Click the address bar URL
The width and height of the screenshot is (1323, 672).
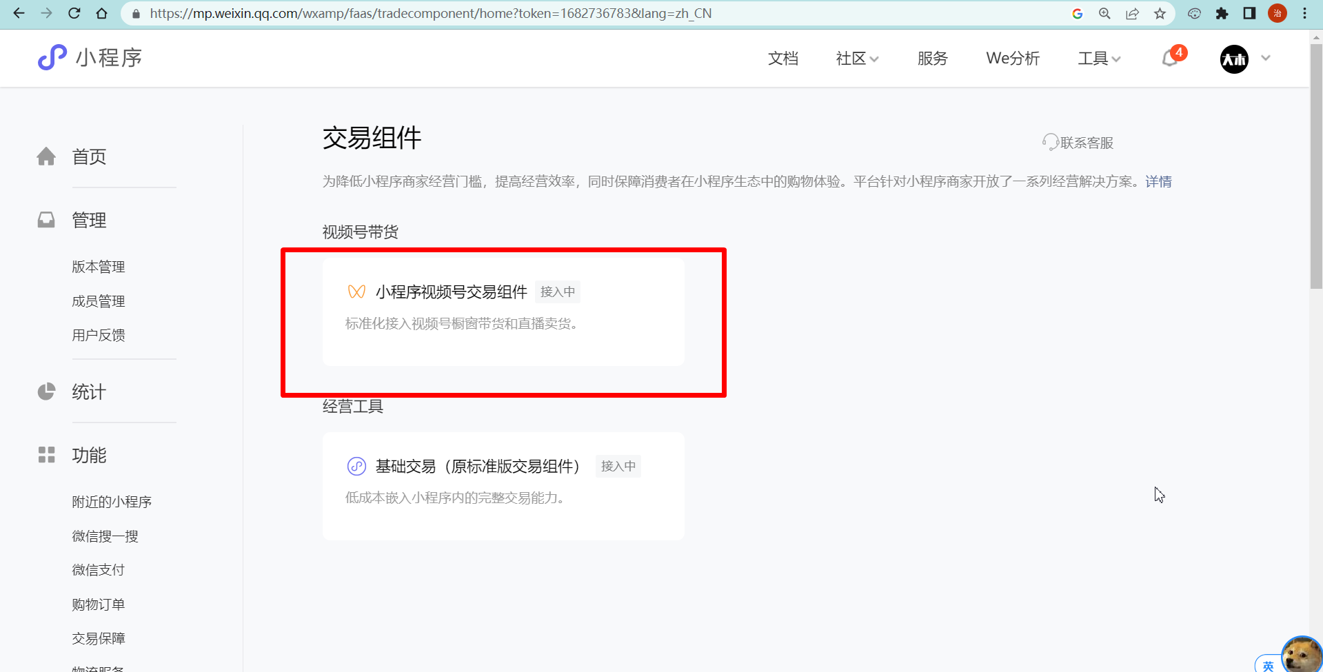click(430, 14)
